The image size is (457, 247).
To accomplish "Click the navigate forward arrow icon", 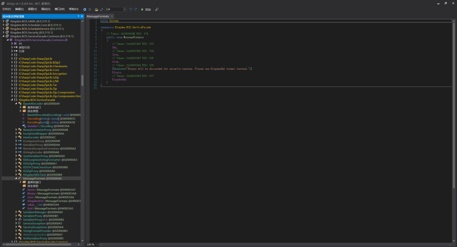I will coord(90,9).
